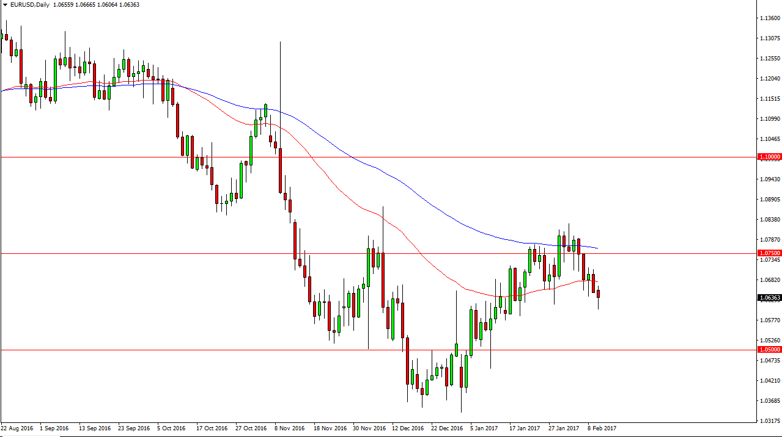Click the 23 Sep 2016 date label
Viewport: 782px width, 437px height.
coord(134,428)
